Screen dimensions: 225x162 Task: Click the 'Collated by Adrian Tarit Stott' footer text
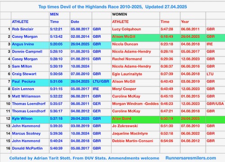point(40,158)
